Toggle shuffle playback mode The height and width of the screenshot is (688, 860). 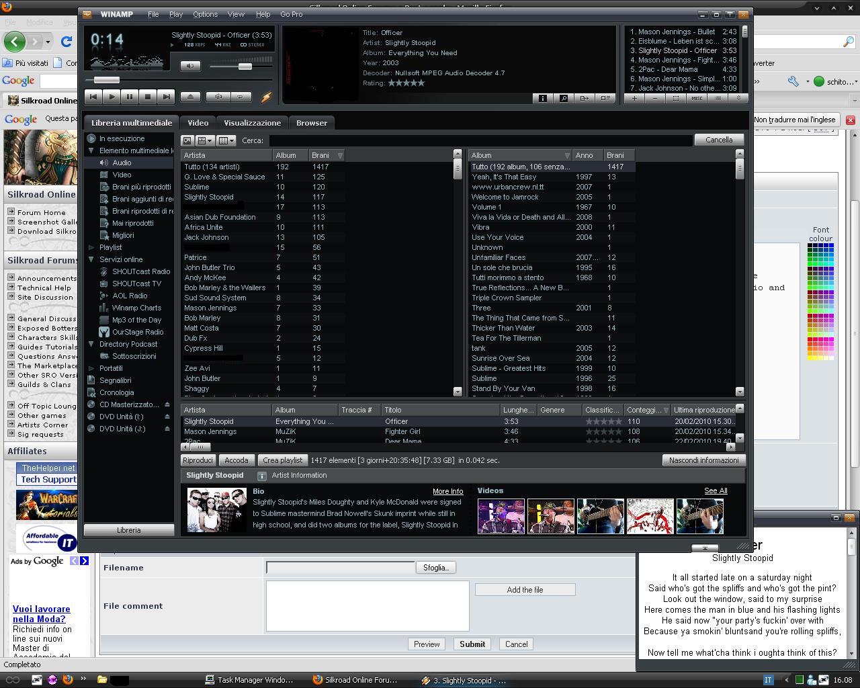(x=218, y=97)
